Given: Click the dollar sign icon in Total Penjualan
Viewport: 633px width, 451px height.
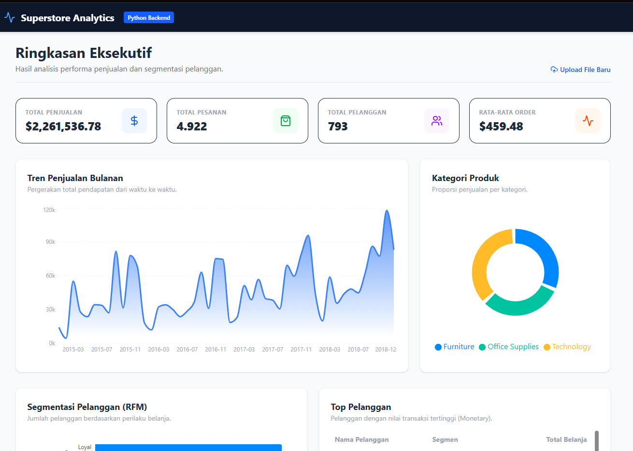Looking at the screenshot, I should tap(134, 121).
